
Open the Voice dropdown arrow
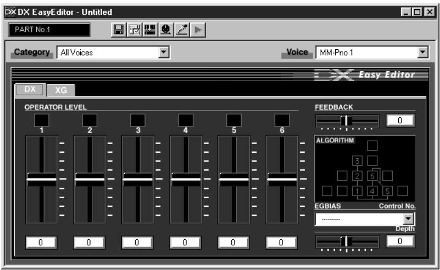click(x=422, y=52)
